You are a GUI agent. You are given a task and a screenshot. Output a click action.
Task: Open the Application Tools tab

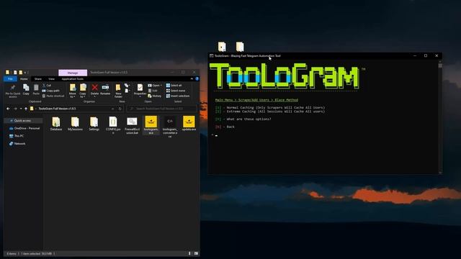click(73, 78)
